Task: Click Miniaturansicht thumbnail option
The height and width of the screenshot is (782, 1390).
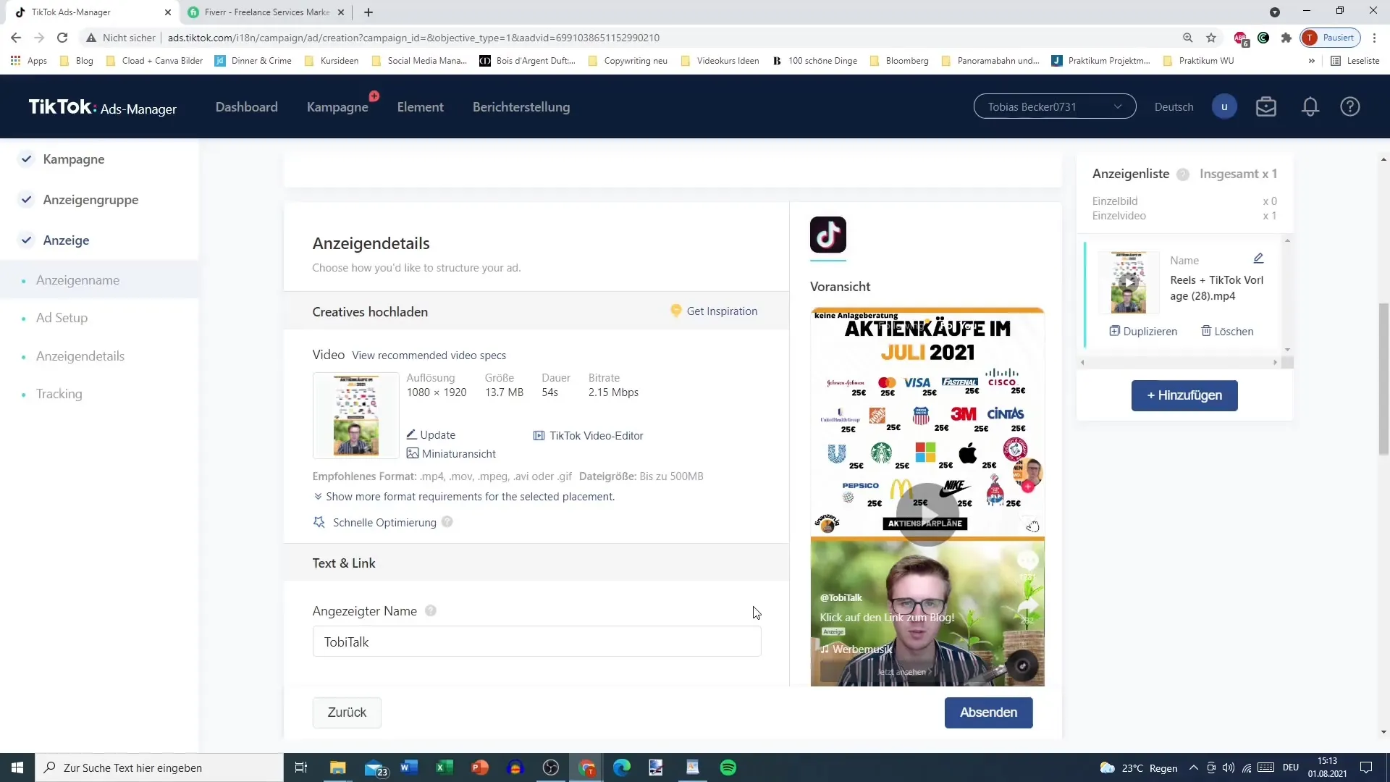Action: (x=451, y=453)
